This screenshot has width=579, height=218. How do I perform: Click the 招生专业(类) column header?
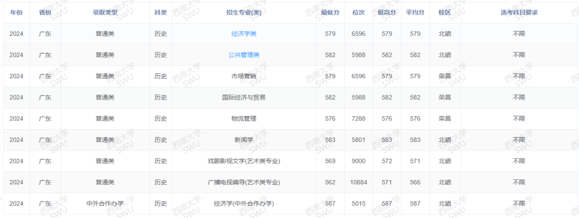click(244, 12)
